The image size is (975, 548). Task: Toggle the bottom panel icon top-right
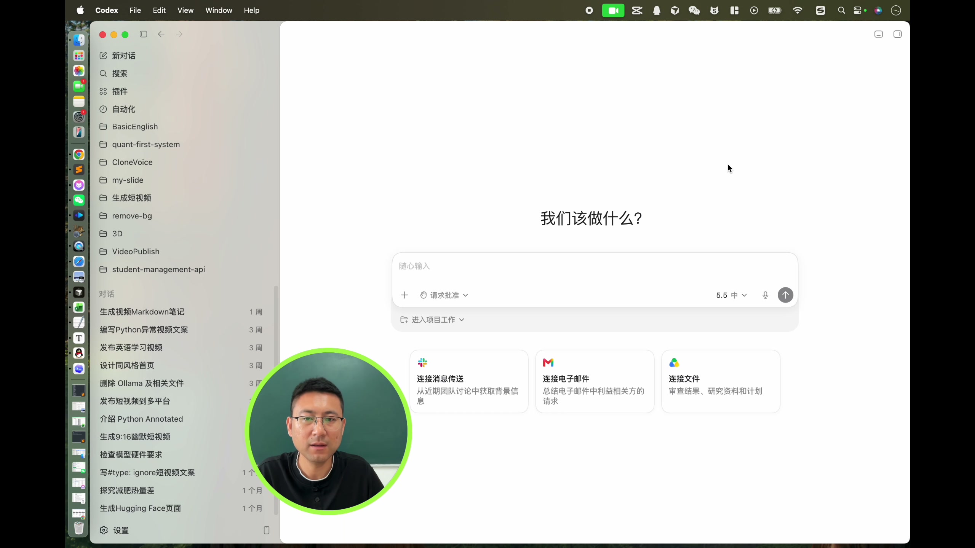click(879, 34)
